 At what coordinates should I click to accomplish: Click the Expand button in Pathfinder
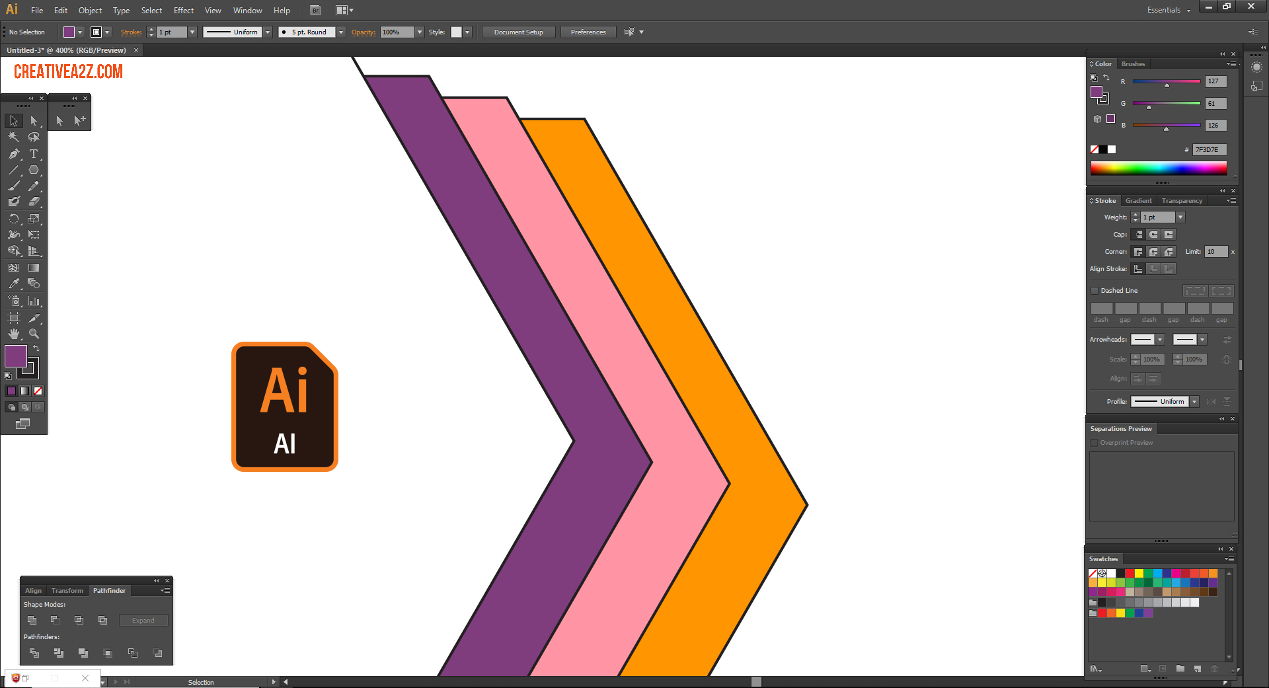143,621
